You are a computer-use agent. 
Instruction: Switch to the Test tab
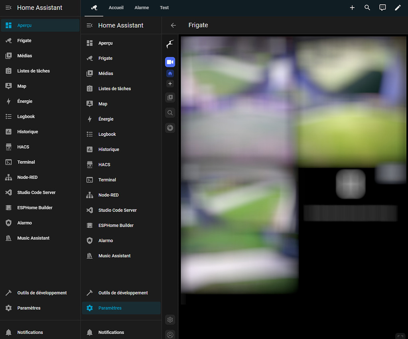[164, 8]
